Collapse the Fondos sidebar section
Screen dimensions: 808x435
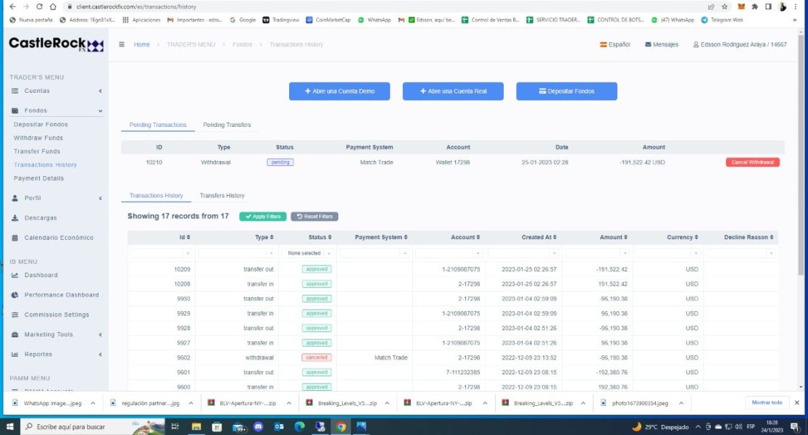tap(56, 110)
